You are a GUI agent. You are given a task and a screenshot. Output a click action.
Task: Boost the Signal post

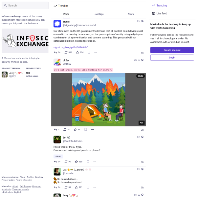(66, 53)
